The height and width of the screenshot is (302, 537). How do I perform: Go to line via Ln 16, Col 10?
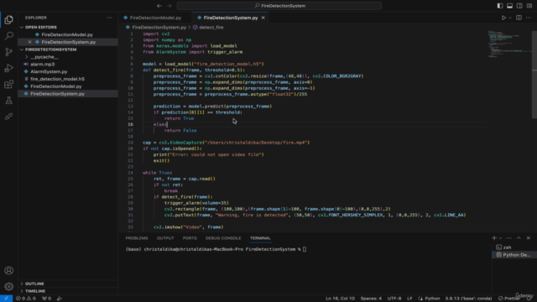click(340, 299)
